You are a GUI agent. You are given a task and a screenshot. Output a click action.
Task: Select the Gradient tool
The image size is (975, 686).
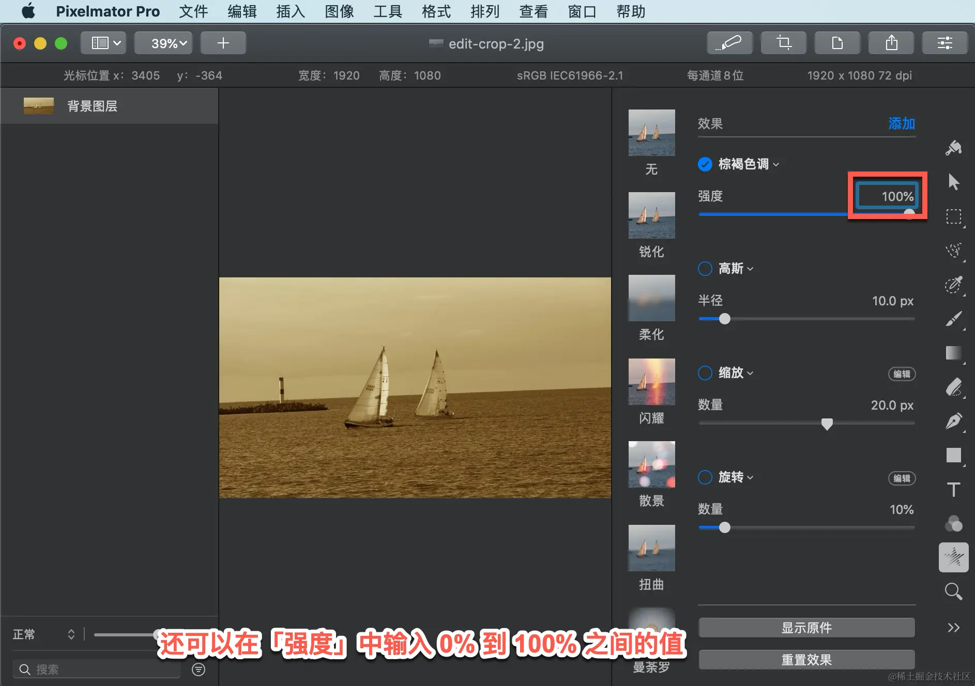pyautogui.click(x=953, y=353)
